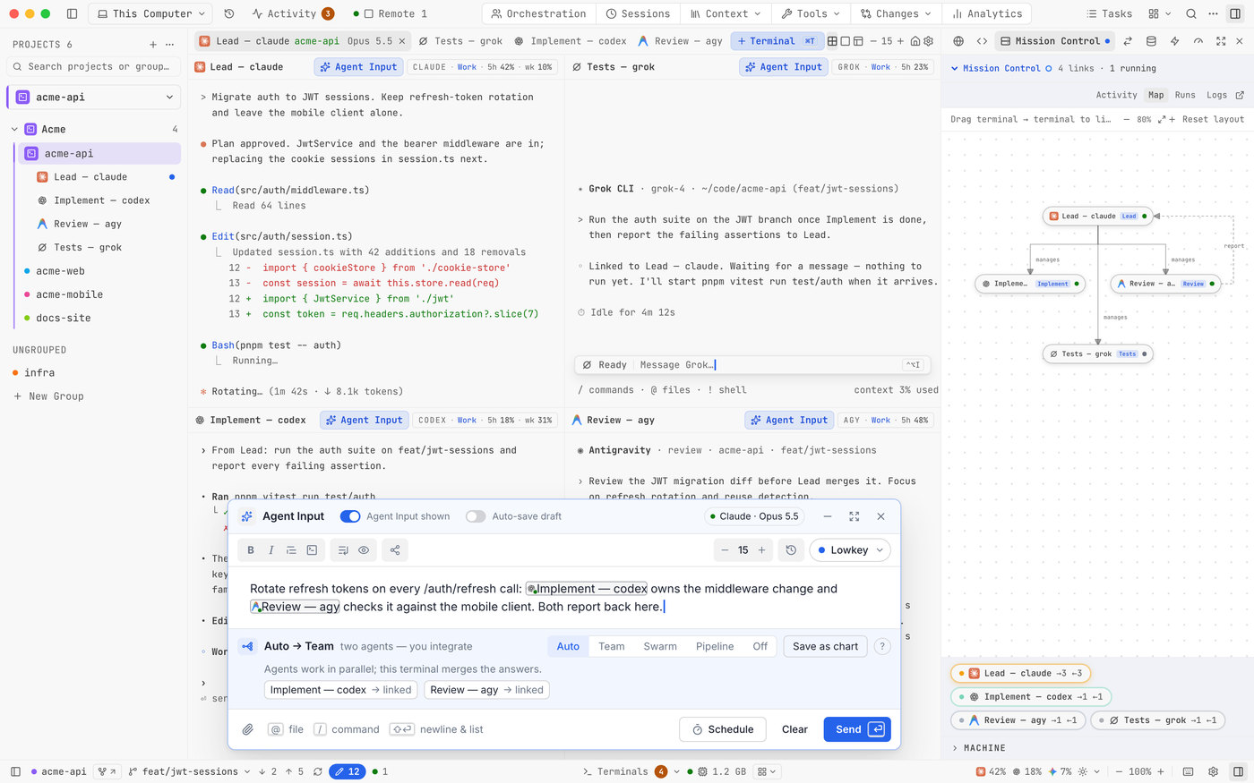Screen dimensions: 1254x783
Task: Open the Analytics tab
Action: click(987, 13)
